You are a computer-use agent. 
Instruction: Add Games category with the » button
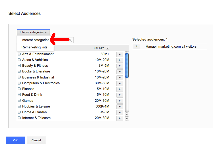(x=119, y=101)
